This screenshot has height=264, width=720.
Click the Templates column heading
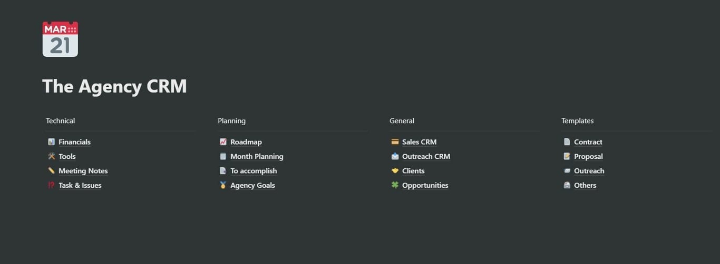point(578,121)
